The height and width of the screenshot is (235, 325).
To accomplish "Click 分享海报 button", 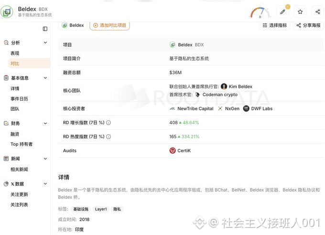I will (308, 25).
